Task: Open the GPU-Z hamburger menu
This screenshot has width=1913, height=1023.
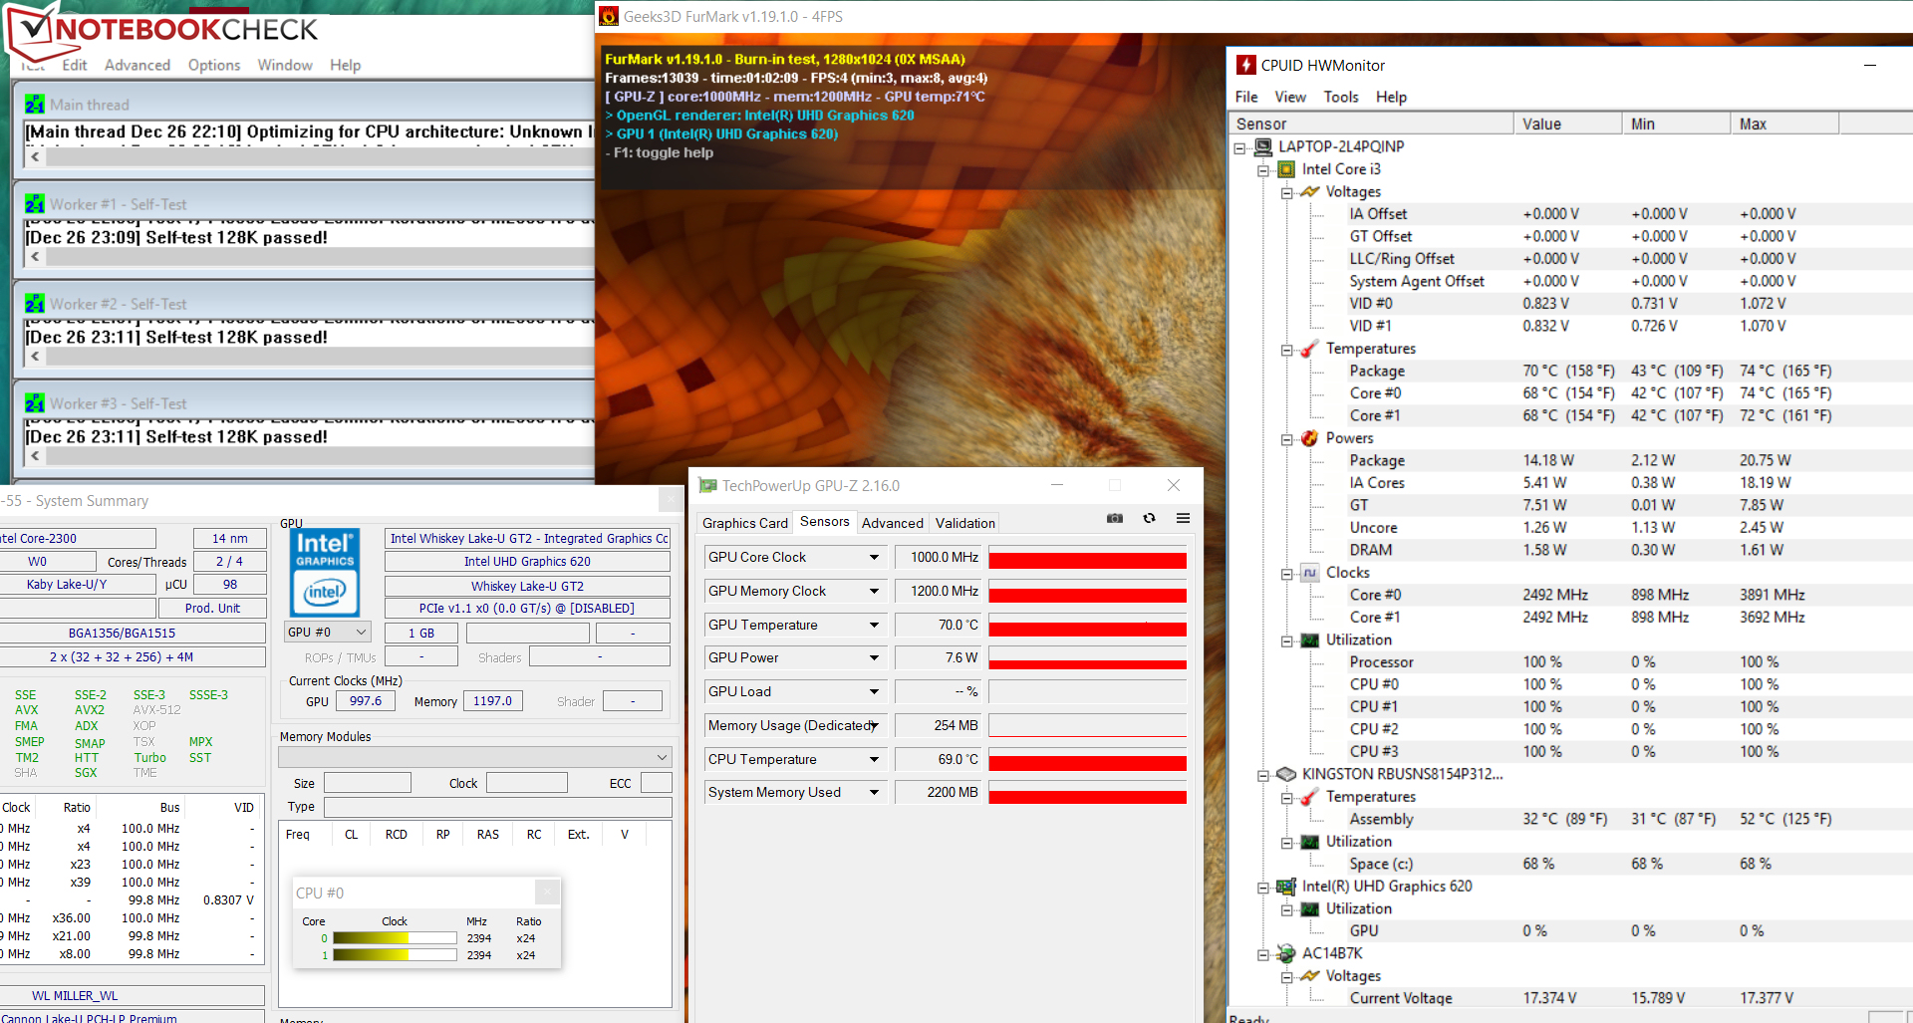Action: pos(1183,518)
